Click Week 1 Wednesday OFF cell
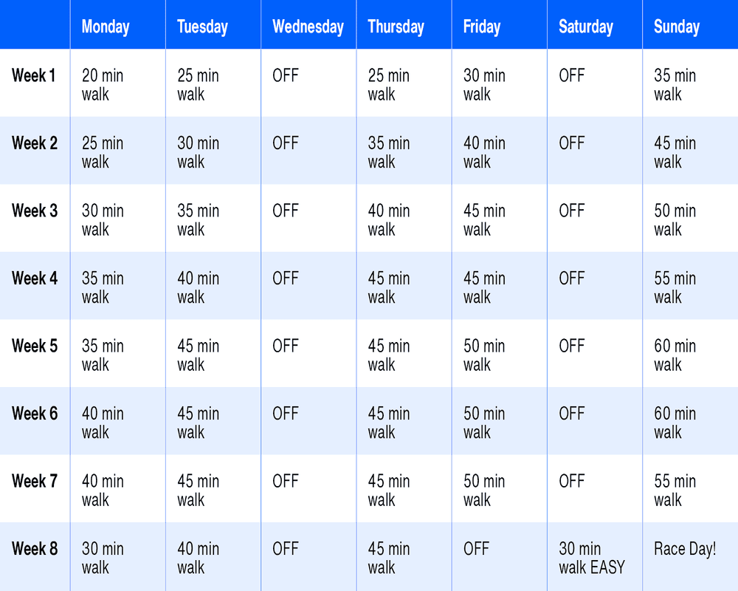 tap(286, 75)
